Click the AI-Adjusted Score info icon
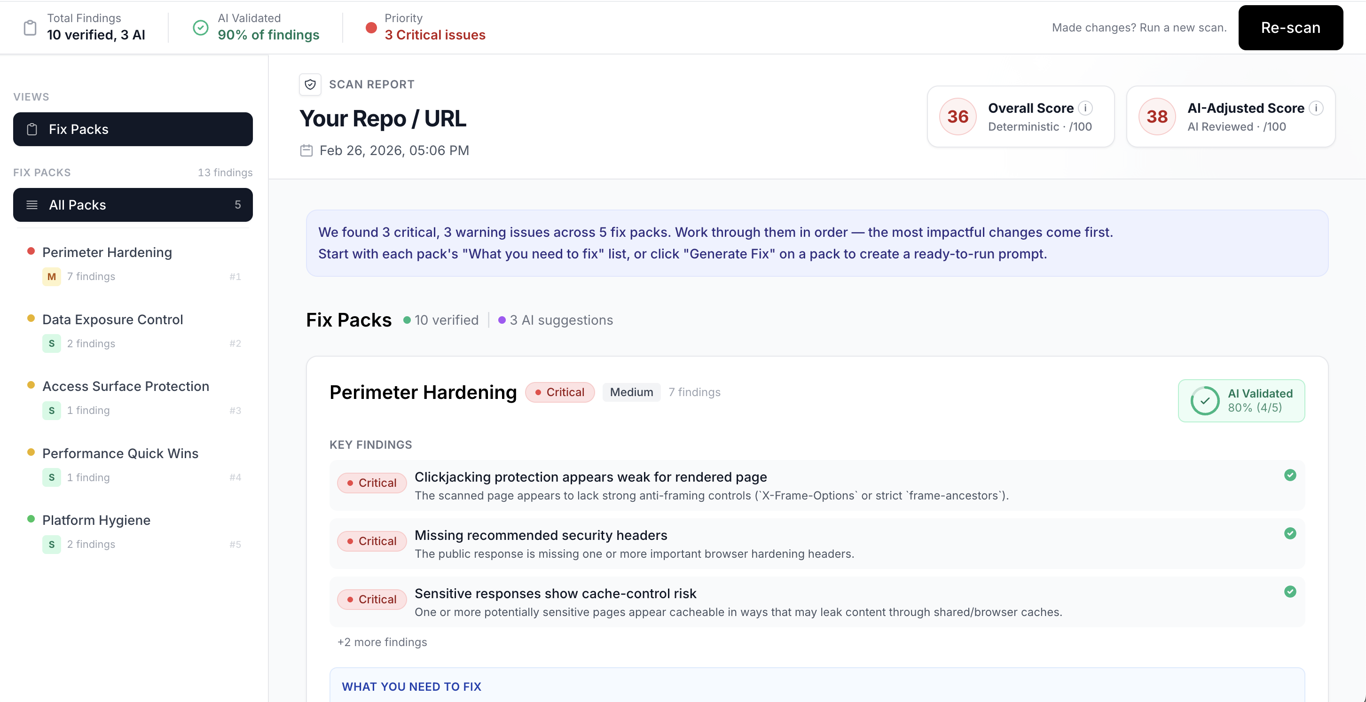The width and height of the screenshot is (1366, 702). pyautogui.click(x=1316, y=108)
